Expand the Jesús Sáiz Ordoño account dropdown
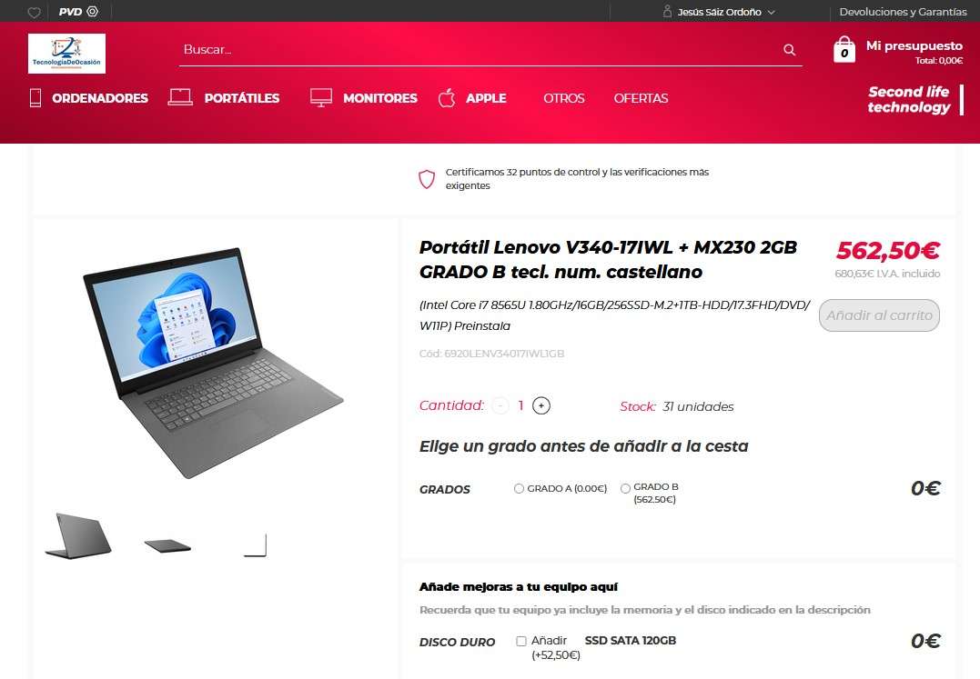 [719, 12]
